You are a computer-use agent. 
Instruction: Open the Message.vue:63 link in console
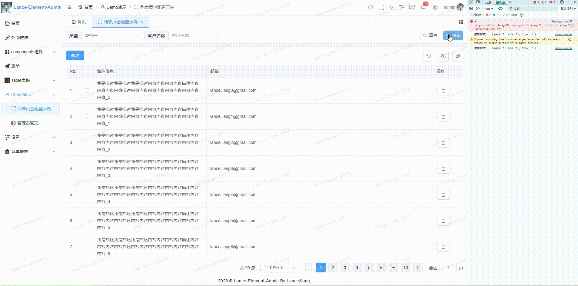coord(562,21)
